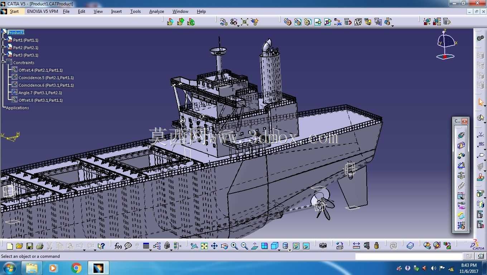Open the Formula f(x) tool
487x275 pixels.
(x=118, y=246)
